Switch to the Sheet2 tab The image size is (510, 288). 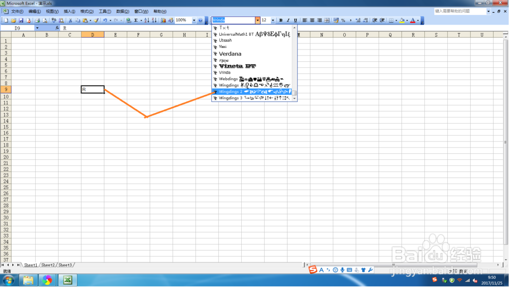click(x=48, y=266)
